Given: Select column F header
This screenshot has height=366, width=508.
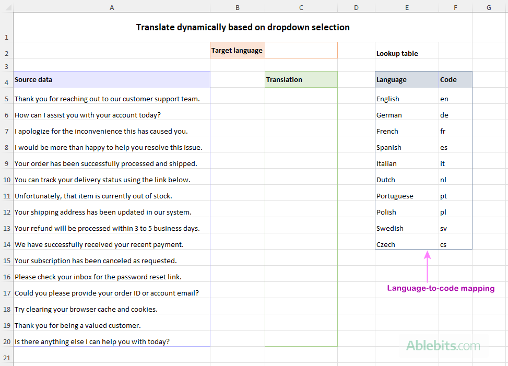Looking at the screenshot, I should (x=455, y=7).
